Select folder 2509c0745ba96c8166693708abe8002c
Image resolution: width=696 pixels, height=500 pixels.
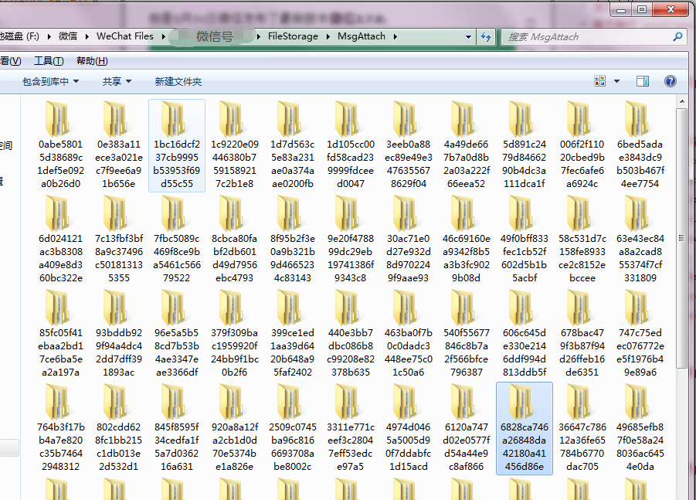click(293, 428)
